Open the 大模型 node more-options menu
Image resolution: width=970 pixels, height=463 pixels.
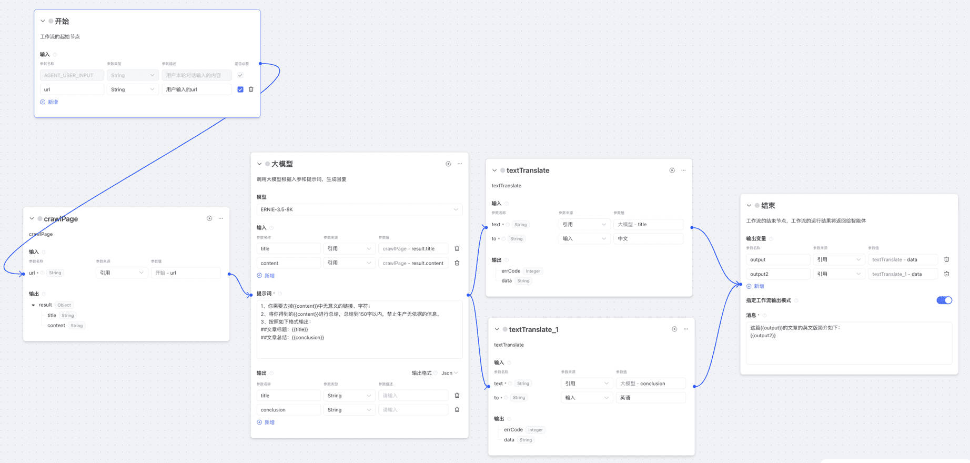pos(460,164)
